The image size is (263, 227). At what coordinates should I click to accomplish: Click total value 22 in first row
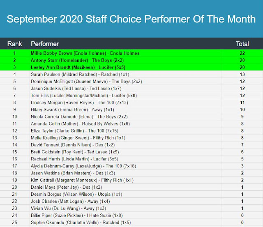(x=242, y=53)
